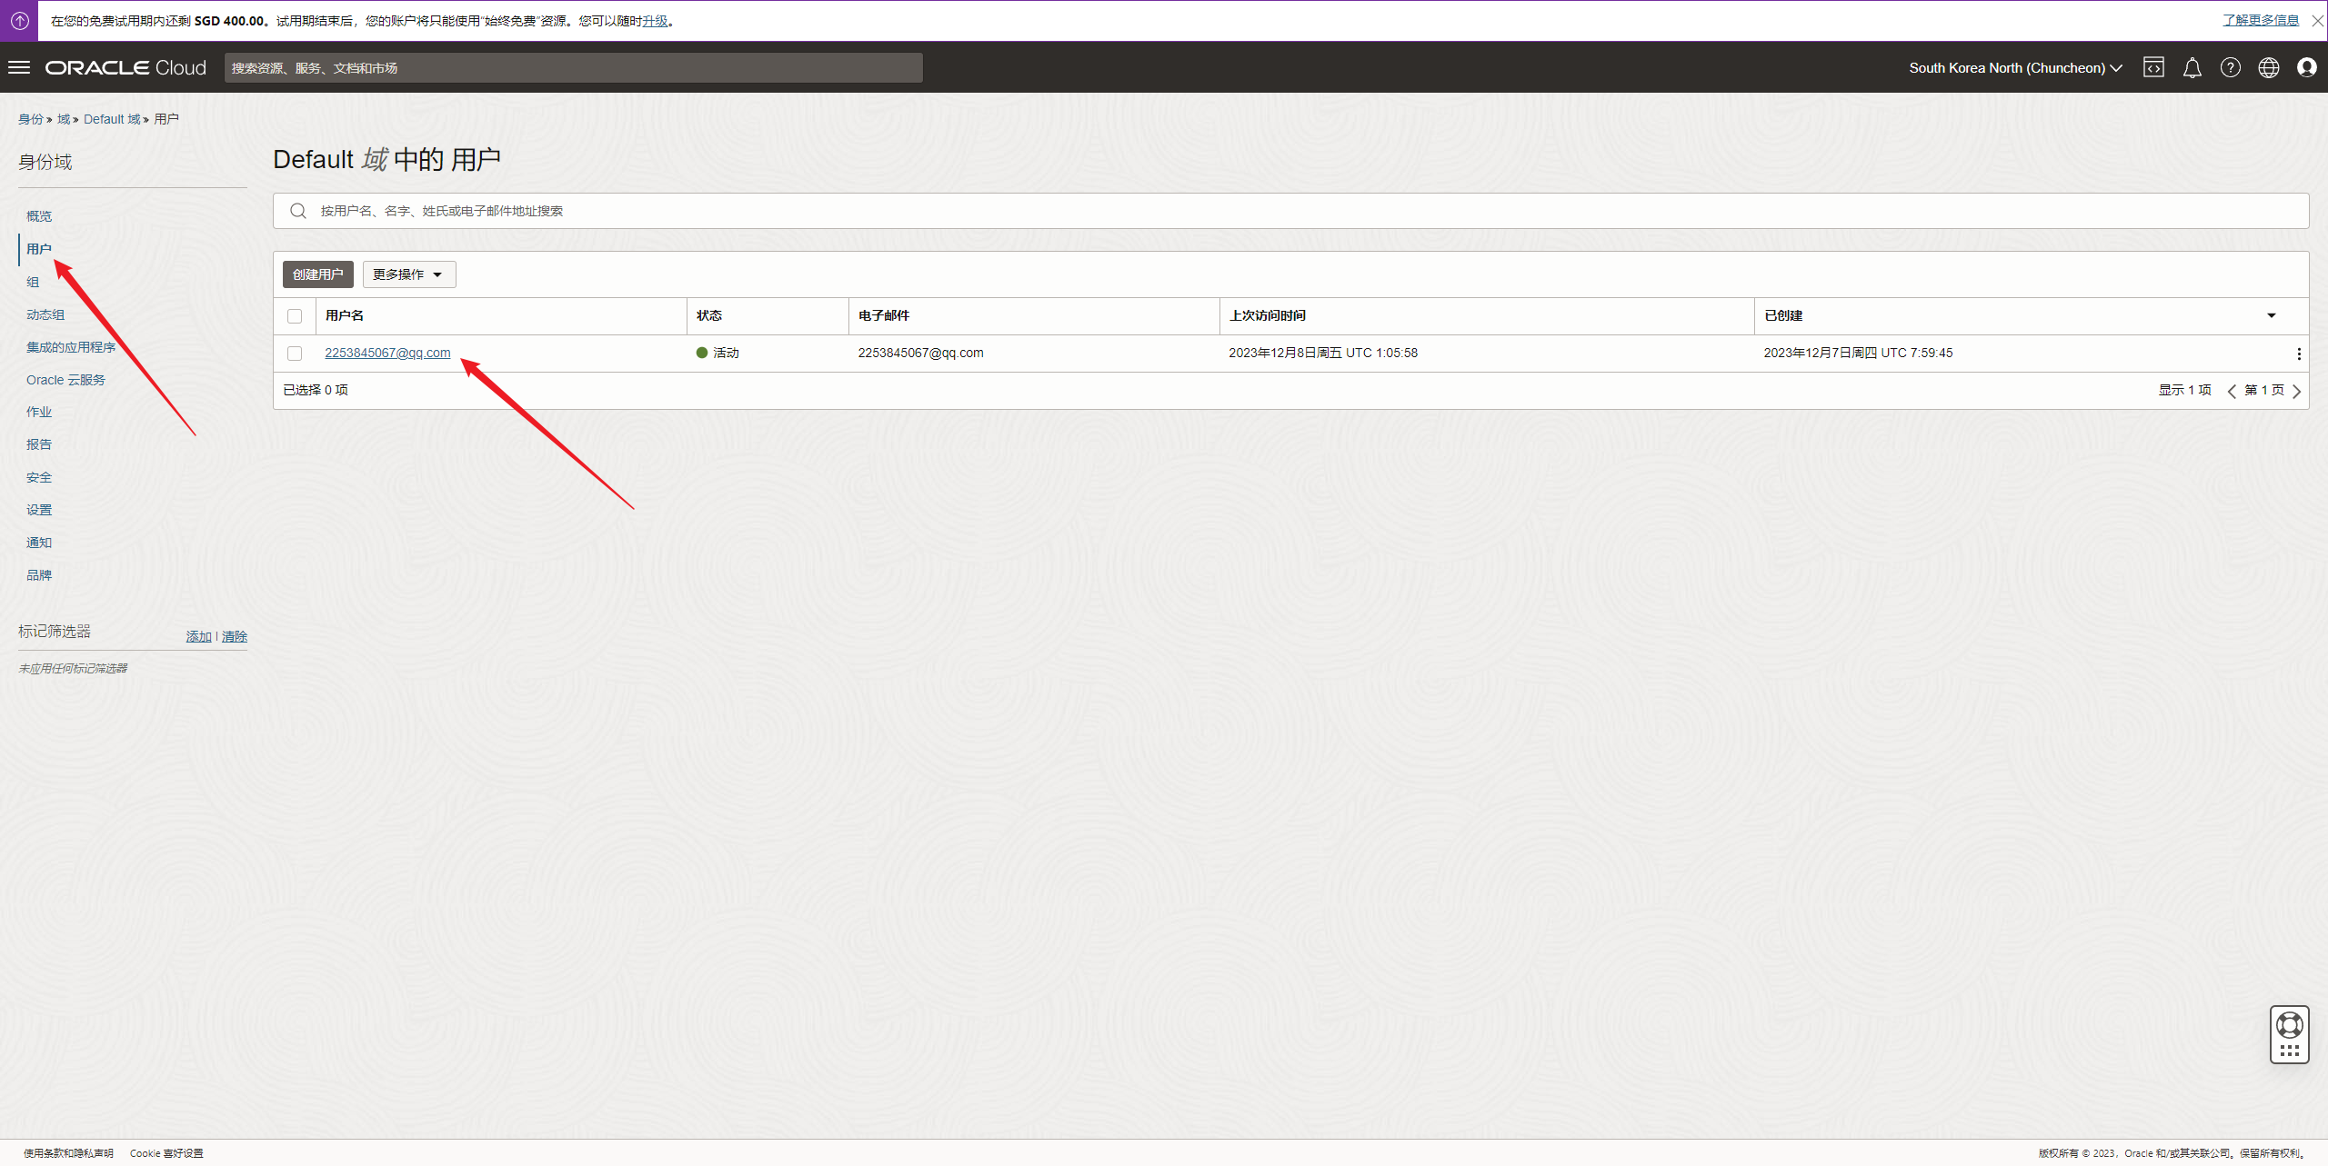The width and height of the screenshot is (2328, 1166).
Task: Click the 已创建 column sort arrow
Action: (x=2271, y=315)
